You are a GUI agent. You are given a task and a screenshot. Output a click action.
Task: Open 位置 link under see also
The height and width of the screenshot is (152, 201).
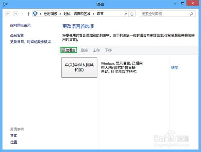(14, 142)
